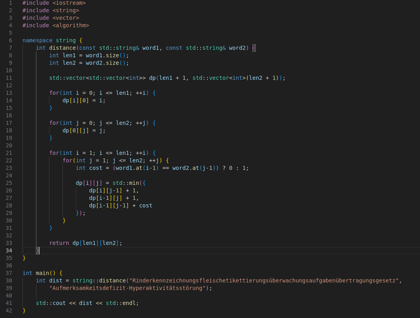This screenshot has width=420, height=318.
Task: Click line number 42 in the gutter
Action: click(x=9, y=310)
